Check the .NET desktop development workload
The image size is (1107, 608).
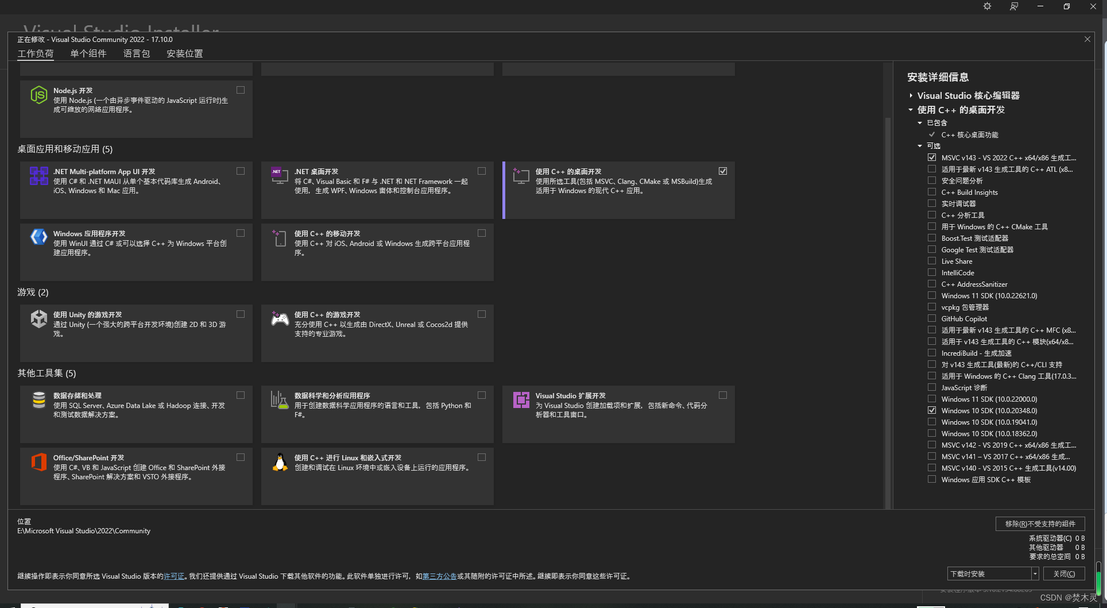click(482, 171)
